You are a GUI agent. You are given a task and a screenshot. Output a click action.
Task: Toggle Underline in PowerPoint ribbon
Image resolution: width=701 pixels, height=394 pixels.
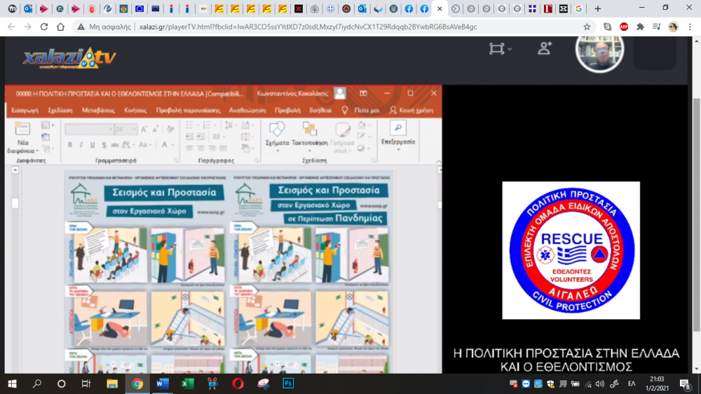click(93, 145)
